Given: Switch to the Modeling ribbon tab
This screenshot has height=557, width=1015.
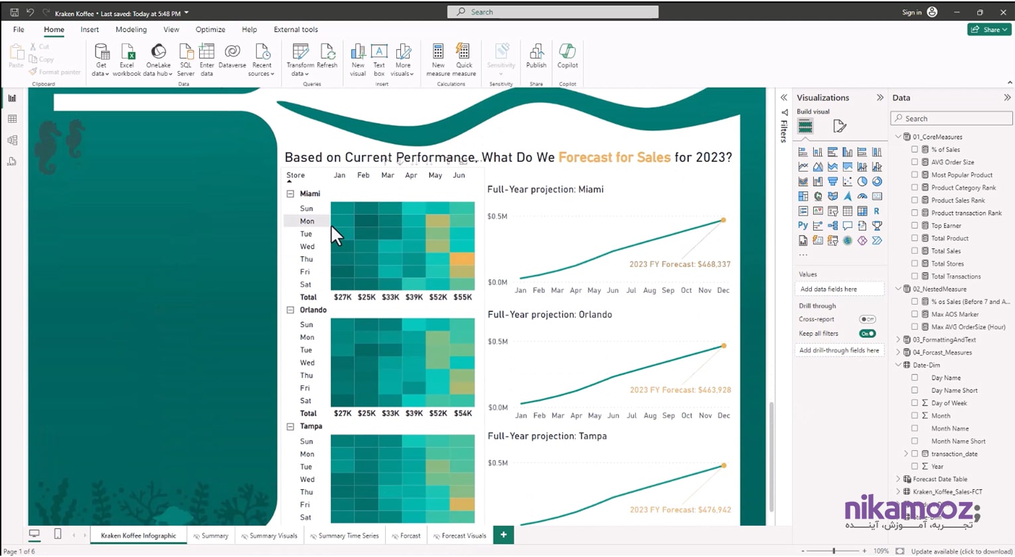Looking at the screenshot, I should pyautogui.click(x=131, y=29).
